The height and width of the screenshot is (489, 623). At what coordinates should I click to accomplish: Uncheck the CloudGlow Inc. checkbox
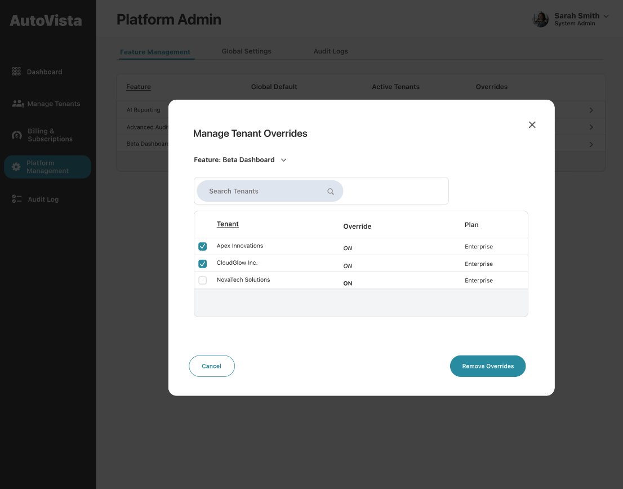click(203, 264)
